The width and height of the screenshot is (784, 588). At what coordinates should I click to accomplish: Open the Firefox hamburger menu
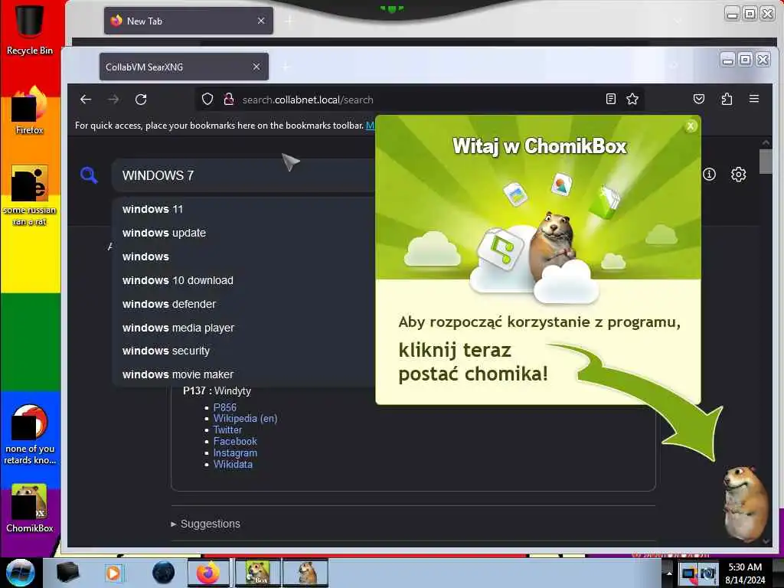(754, 99)
